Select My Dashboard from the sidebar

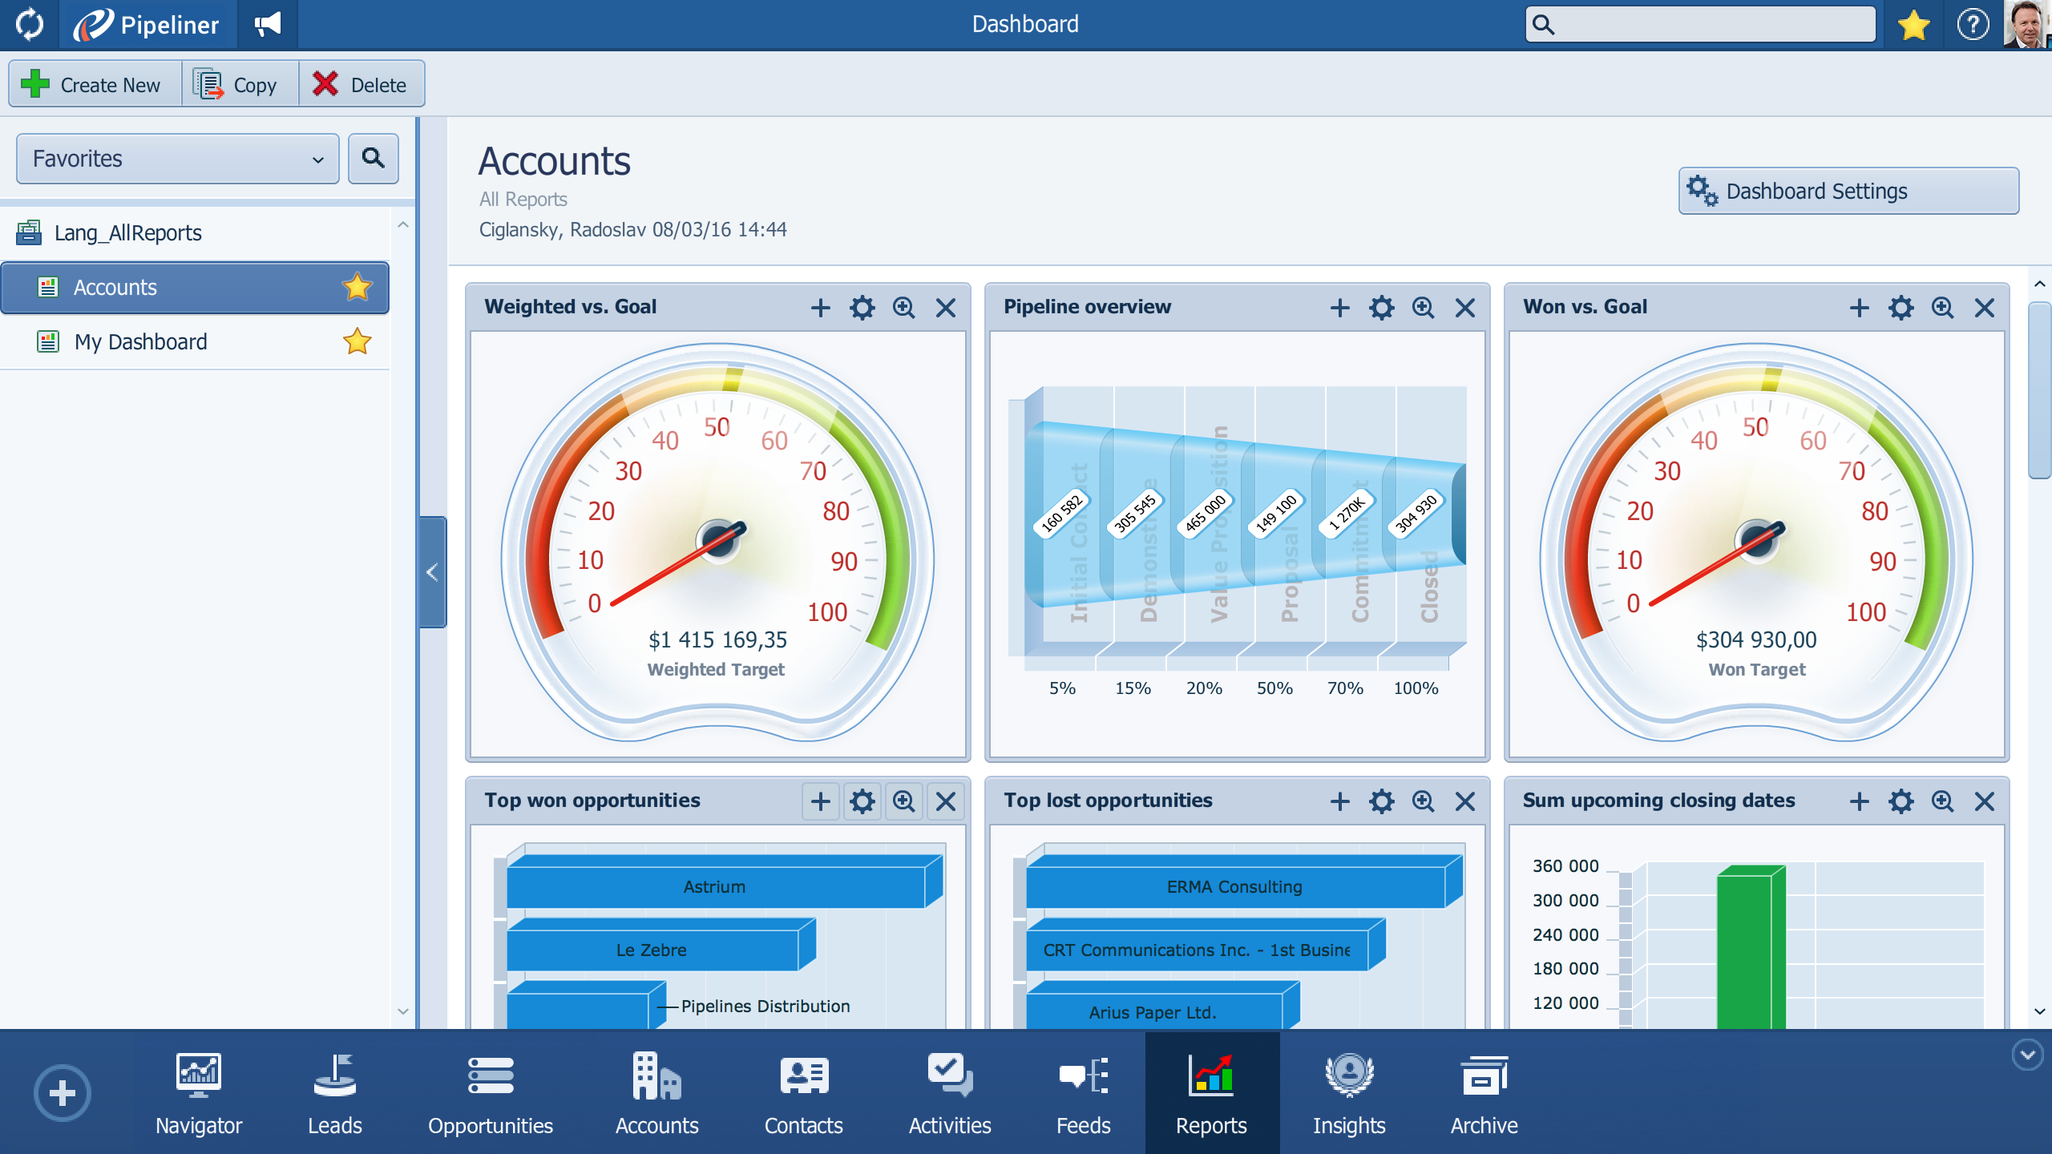140,341
